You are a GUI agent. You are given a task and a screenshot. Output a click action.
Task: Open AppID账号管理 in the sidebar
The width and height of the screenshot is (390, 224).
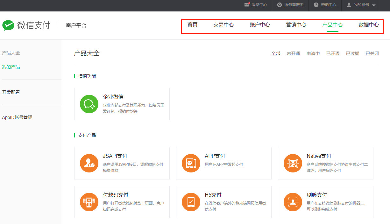coord(17,117)
